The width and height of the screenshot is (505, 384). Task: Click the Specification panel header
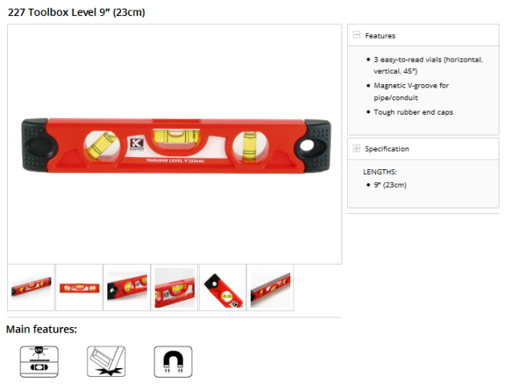coord(423,148)
